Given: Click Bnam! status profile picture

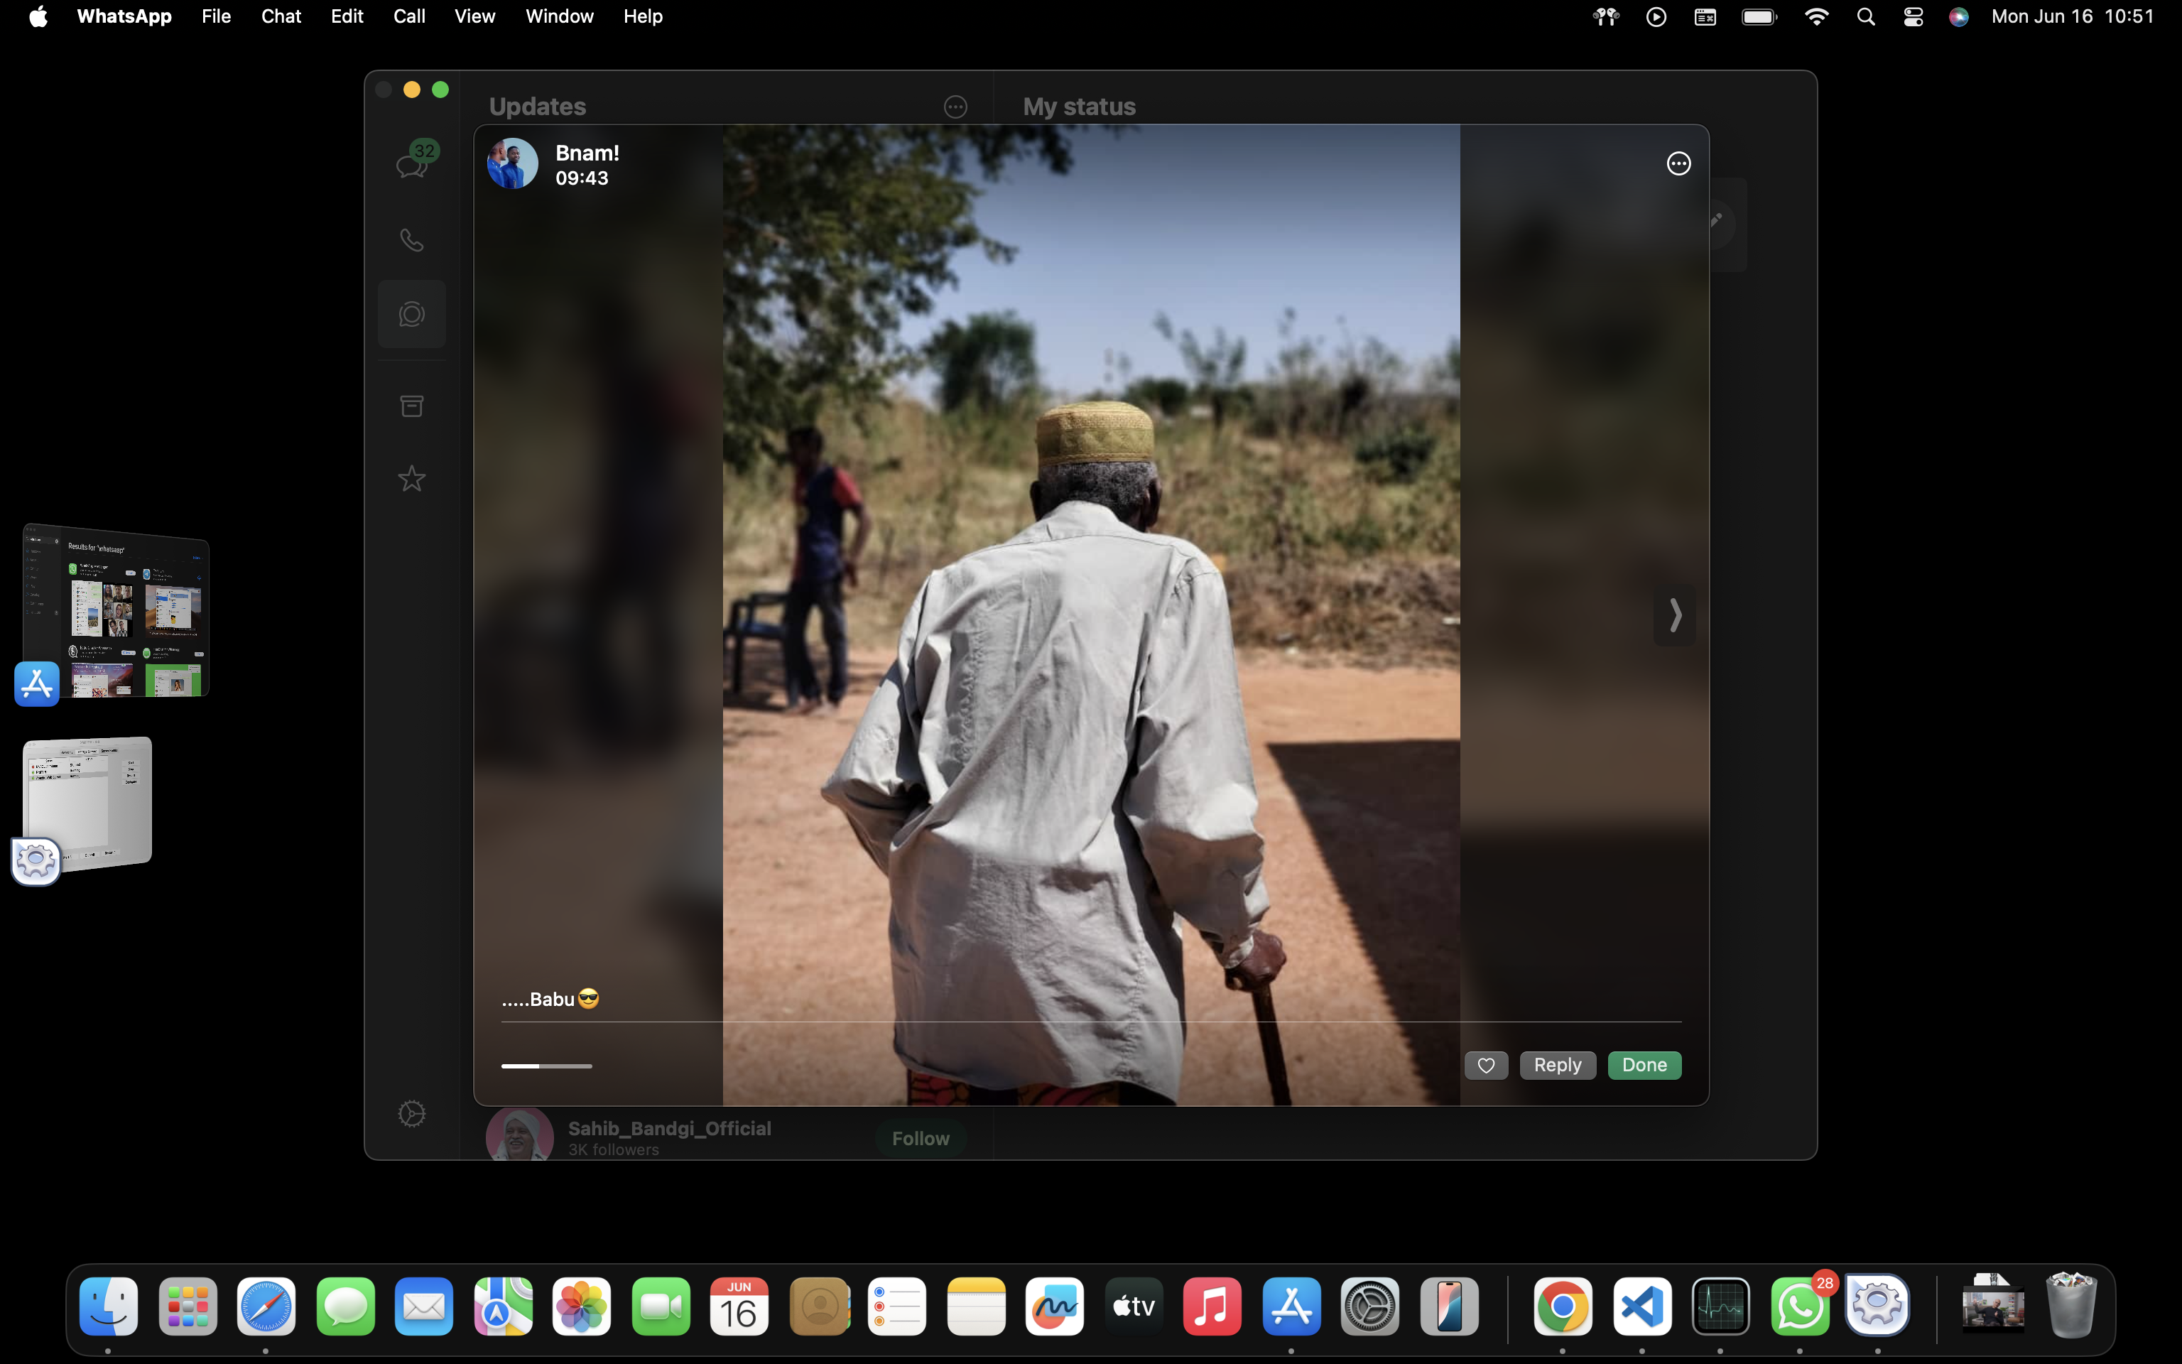Looking at the screenshot, I should point(512,164).
